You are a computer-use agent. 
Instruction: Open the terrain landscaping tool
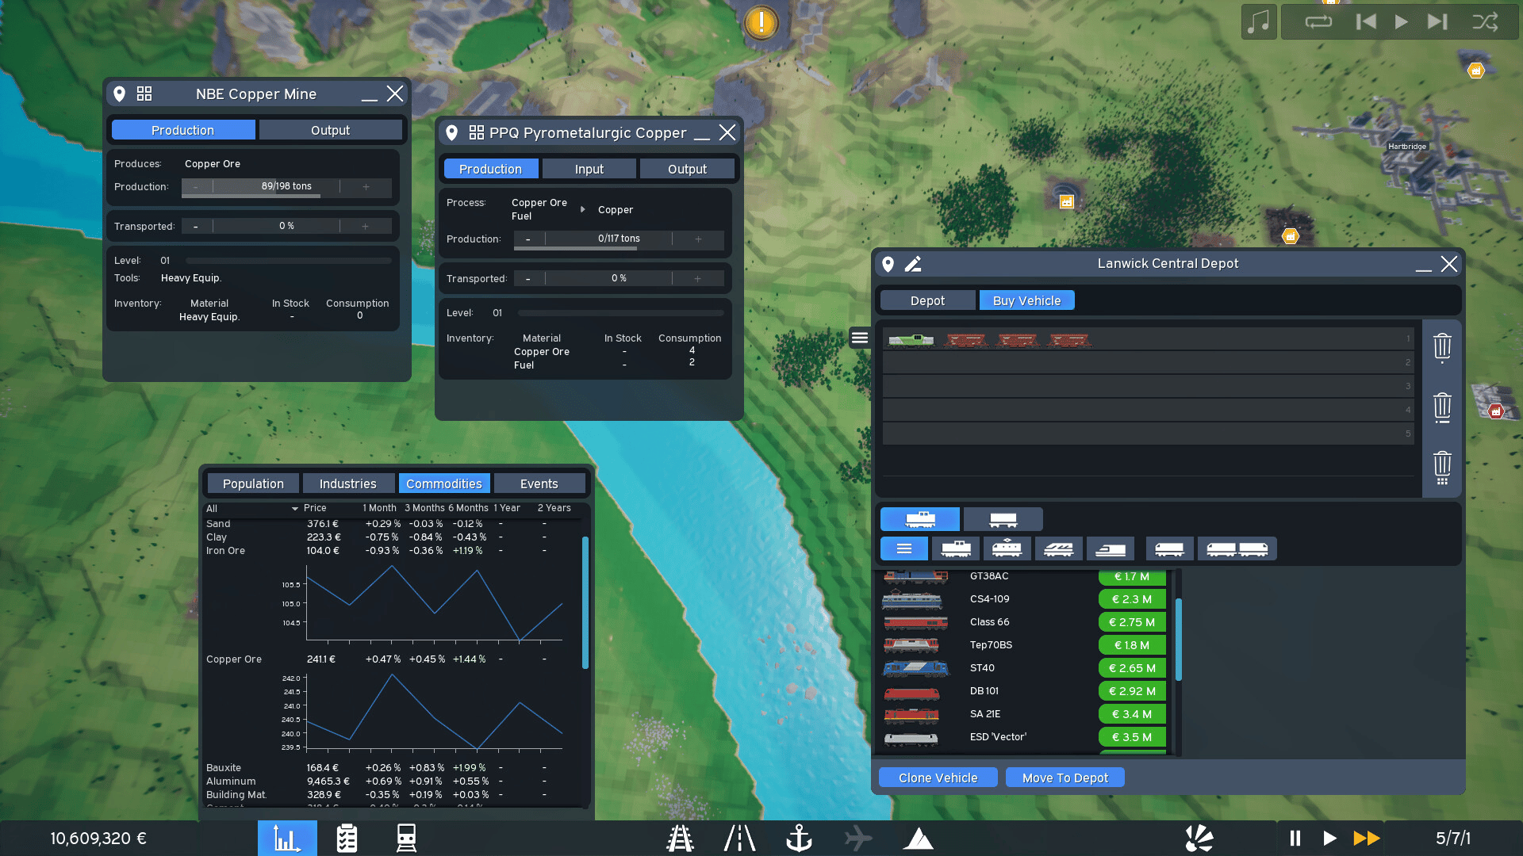(918, 838)
